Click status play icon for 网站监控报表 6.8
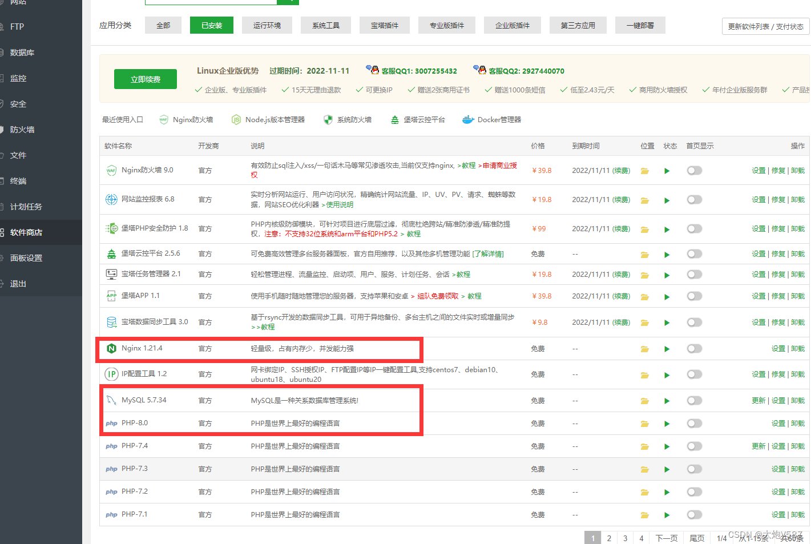Viewport: 811px width, 544px height. pos(667,200)
